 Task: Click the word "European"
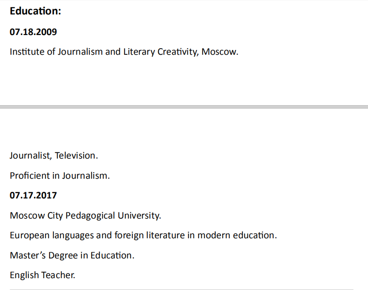pyautogui.click(x=30, y=235)
